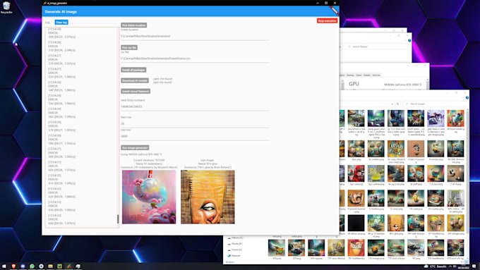
Task: Focus the folder location path field
Action: pos(195,36)
